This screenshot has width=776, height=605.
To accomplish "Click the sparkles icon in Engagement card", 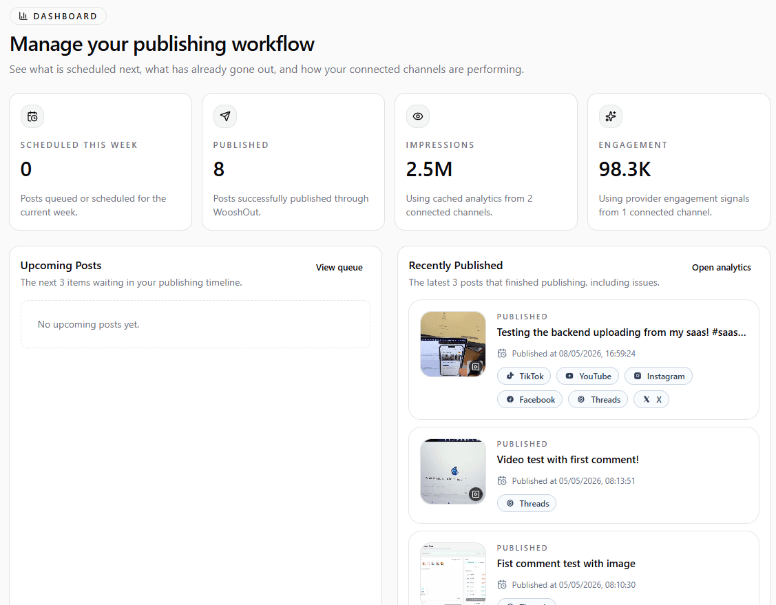I will pyautogui.click(x=611, y=116).
